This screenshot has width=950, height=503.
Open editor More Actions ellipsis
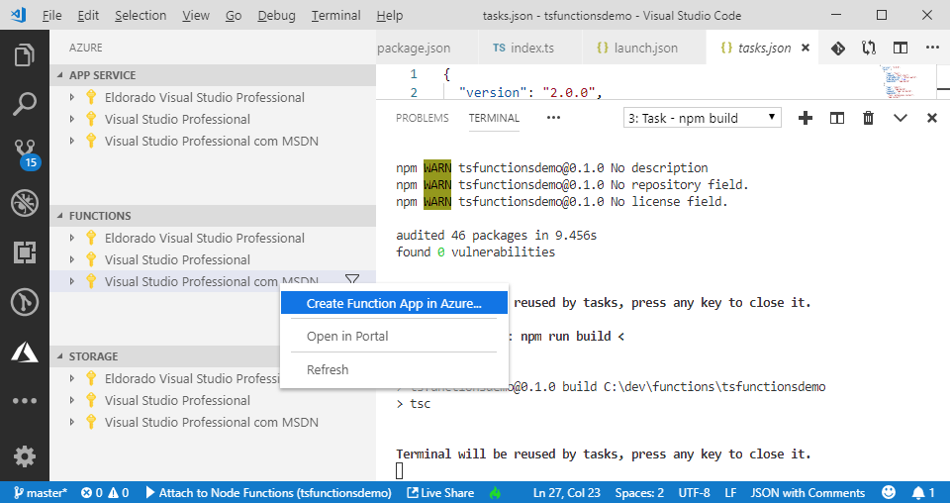pyautogui.click(x=932, y=48)
